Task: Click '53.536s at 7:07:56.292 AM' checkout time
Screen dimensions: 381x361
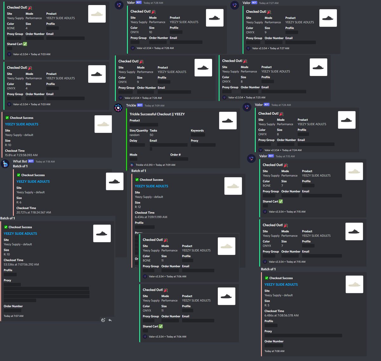Action: pyautogui.click(x=21, y=264)
